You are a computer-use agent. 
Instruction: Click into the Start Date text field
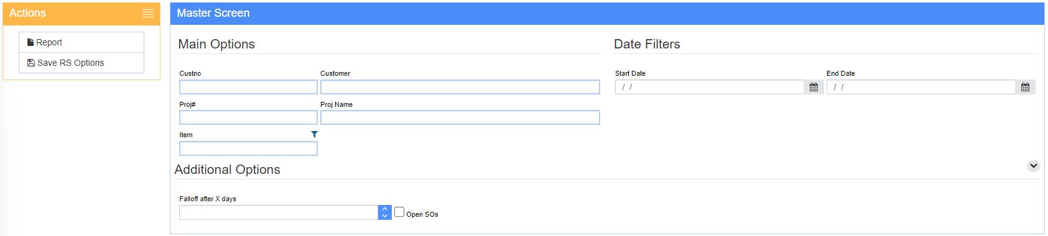[x=710, y=87]
